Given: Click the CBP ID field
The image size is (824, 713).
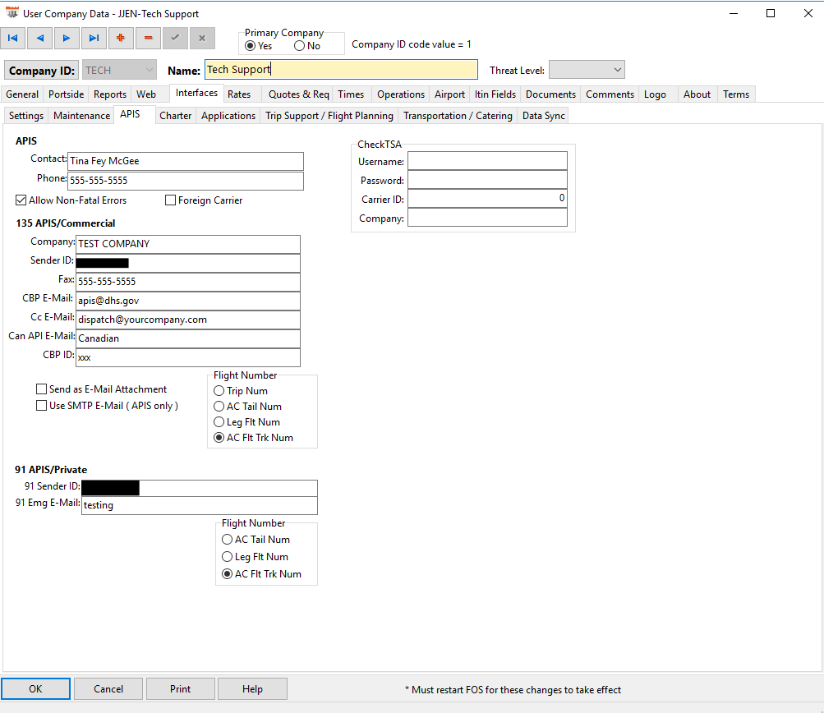Looking at the screenshot, I should (x=188, y=357).
